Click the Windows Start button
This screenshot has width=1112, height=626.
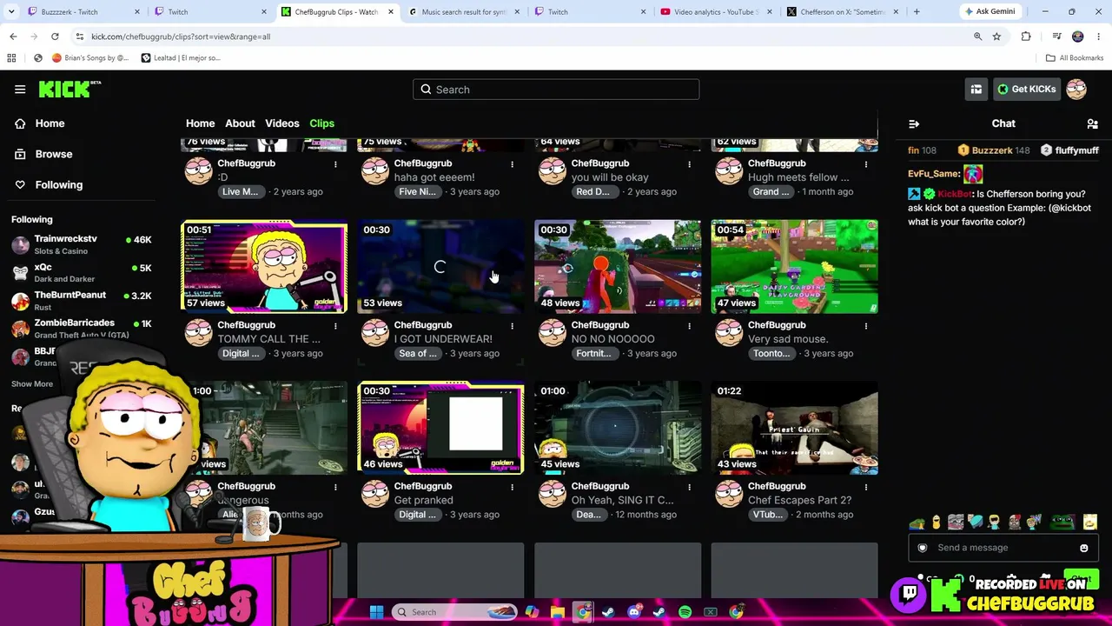tap(376, 612)
